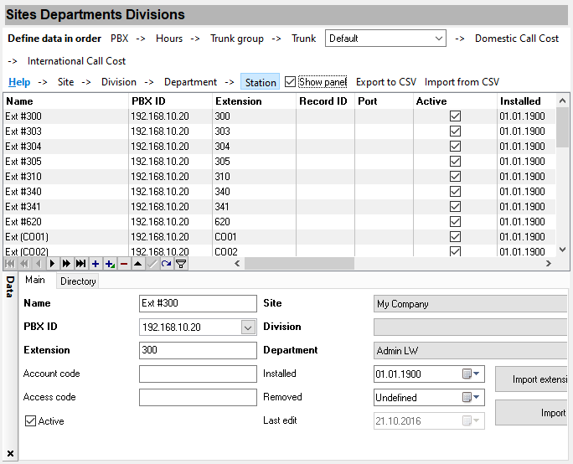
Task: Select the Ext (CO01) row name
Action: pos(27,237)
